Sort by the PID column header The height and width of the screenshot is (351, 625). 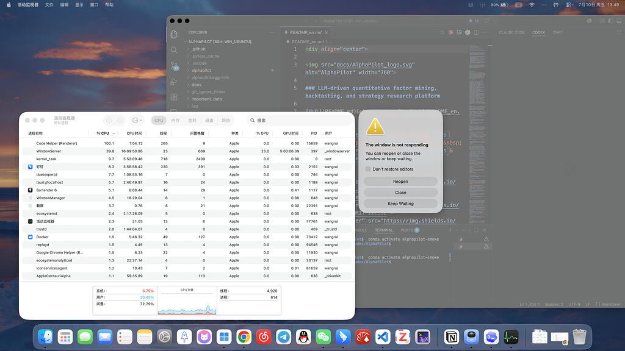[314, 133]
